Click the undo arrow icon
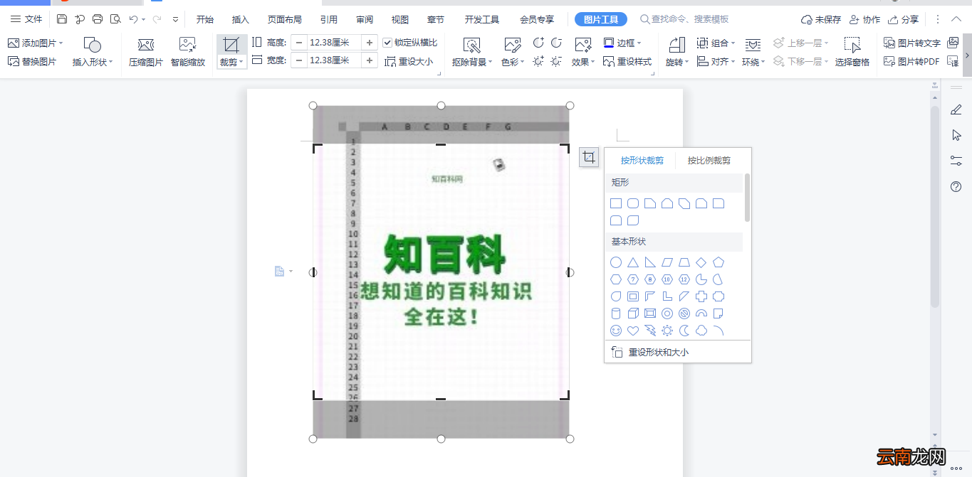The image size is (972, 477). click(133, 19)
